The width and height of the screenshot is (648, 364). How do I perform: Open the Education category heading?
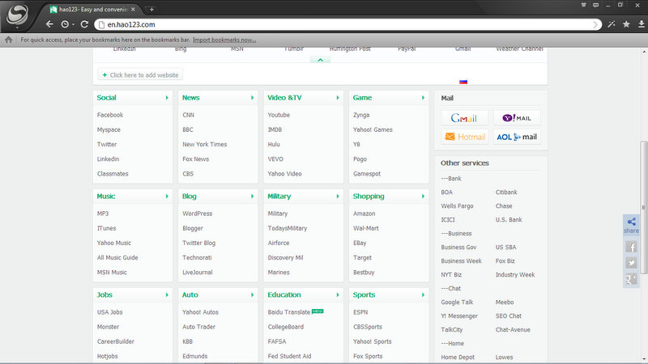pyautogui.click(x=284, y=294)
